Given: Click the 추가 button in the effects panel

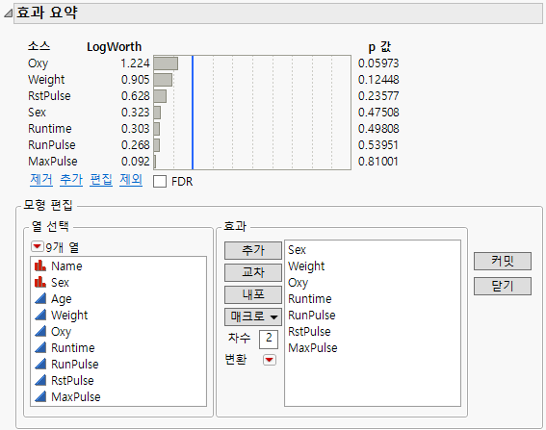Looking at the screenshot, I should pos(253,250).
